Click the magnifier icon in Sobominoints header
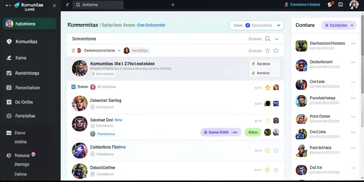The width and height of the screenshot is (364, 182). pos(267,39)
